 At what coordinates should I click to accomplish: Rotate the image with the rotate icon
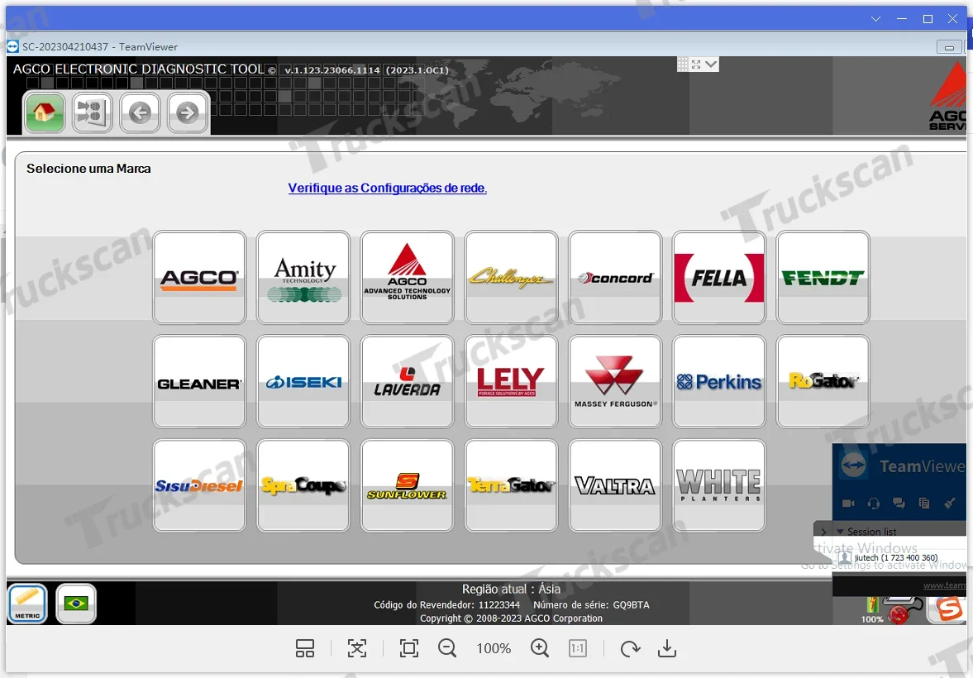(x=630, y=649)
